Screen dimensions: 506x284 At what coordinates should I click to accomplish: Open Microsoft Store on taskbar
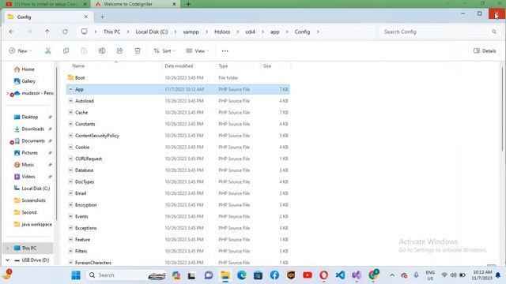coord(258,275)
